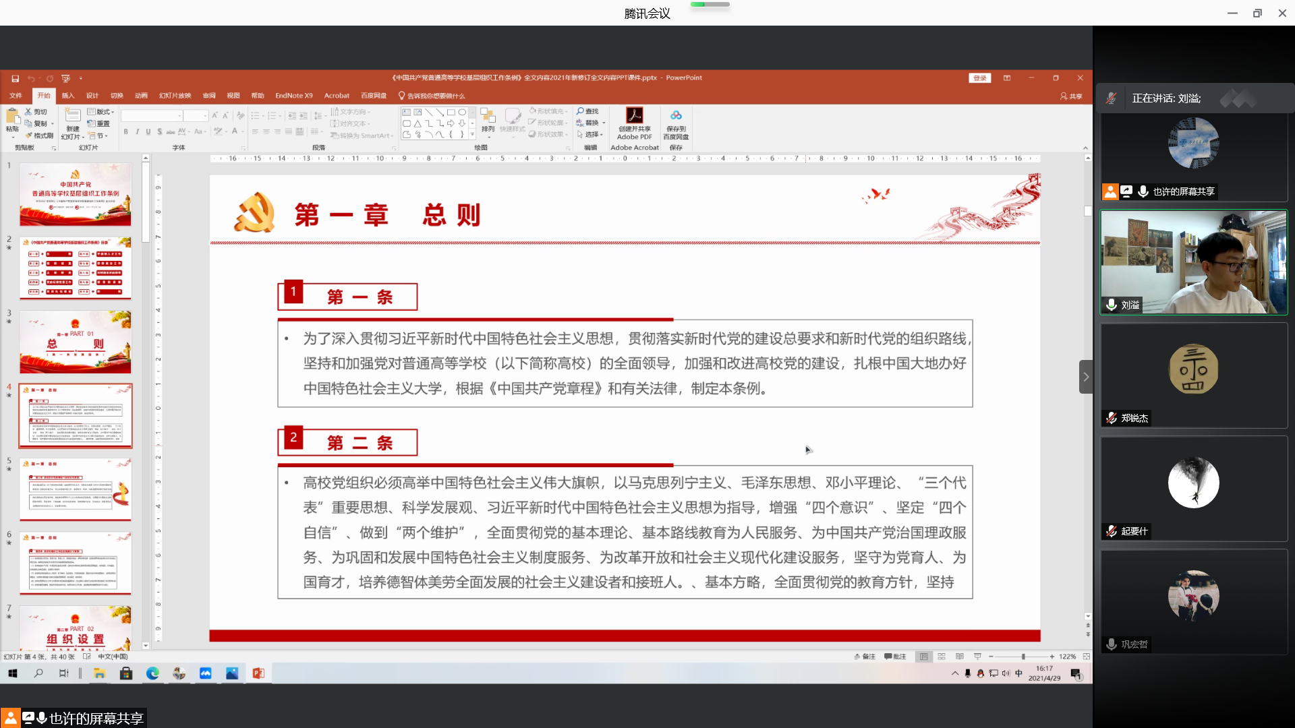
Task: Toggle the Comments (批注) pane
Action: (x=895, y=657)
